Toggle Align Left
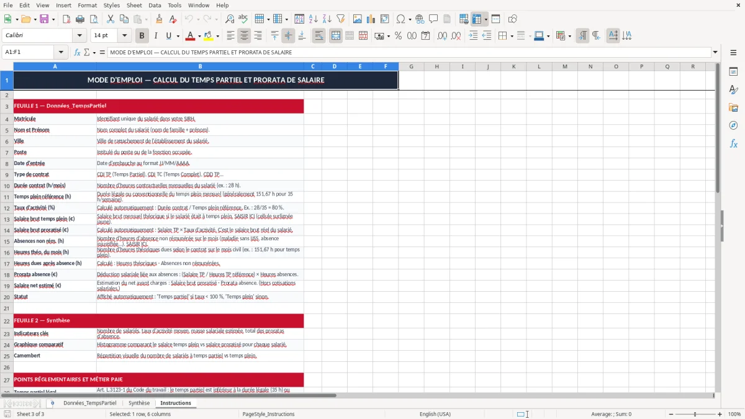This screenshot has height=419, width=745. (231, 35)
